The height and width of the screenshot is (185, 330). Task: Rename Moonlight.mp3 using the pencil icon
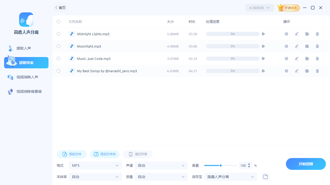coord(297,46)
